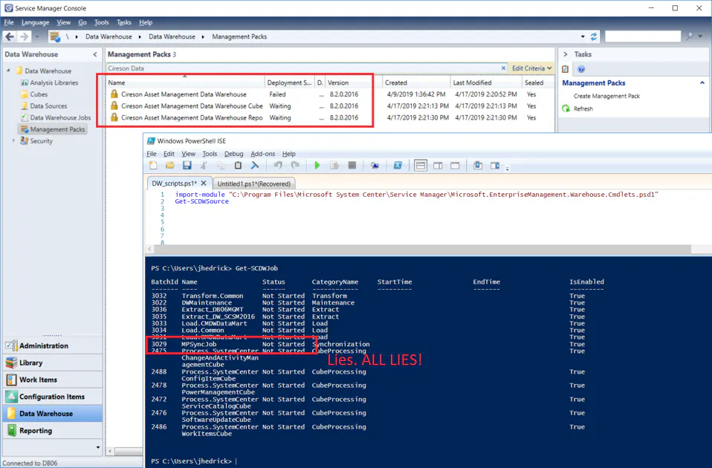Open a script via the folder icon
This screenshot has width=712, height=468.
[x=170, y=166]
